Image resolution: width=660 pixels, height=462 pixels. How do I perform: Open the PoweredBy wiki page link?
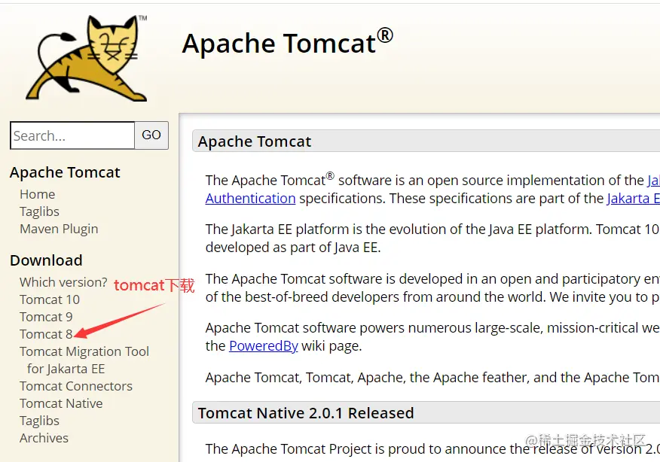[264, 346]
